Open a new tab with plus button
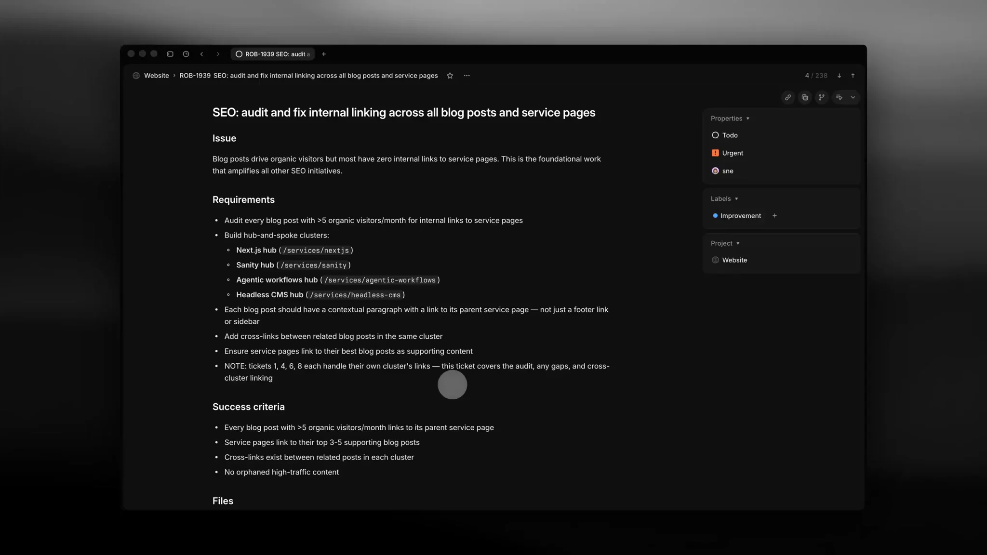This screenshot has width=987, height=555. coord(324,54)
